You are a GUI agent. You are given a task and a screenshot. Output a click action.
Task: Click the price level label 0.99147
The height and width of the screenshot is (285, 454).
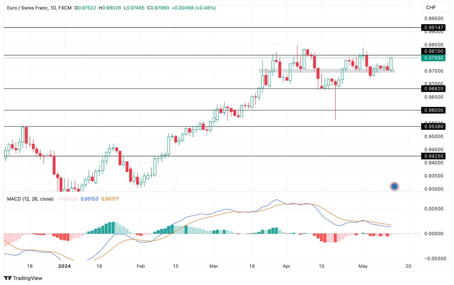coord(434,27)
